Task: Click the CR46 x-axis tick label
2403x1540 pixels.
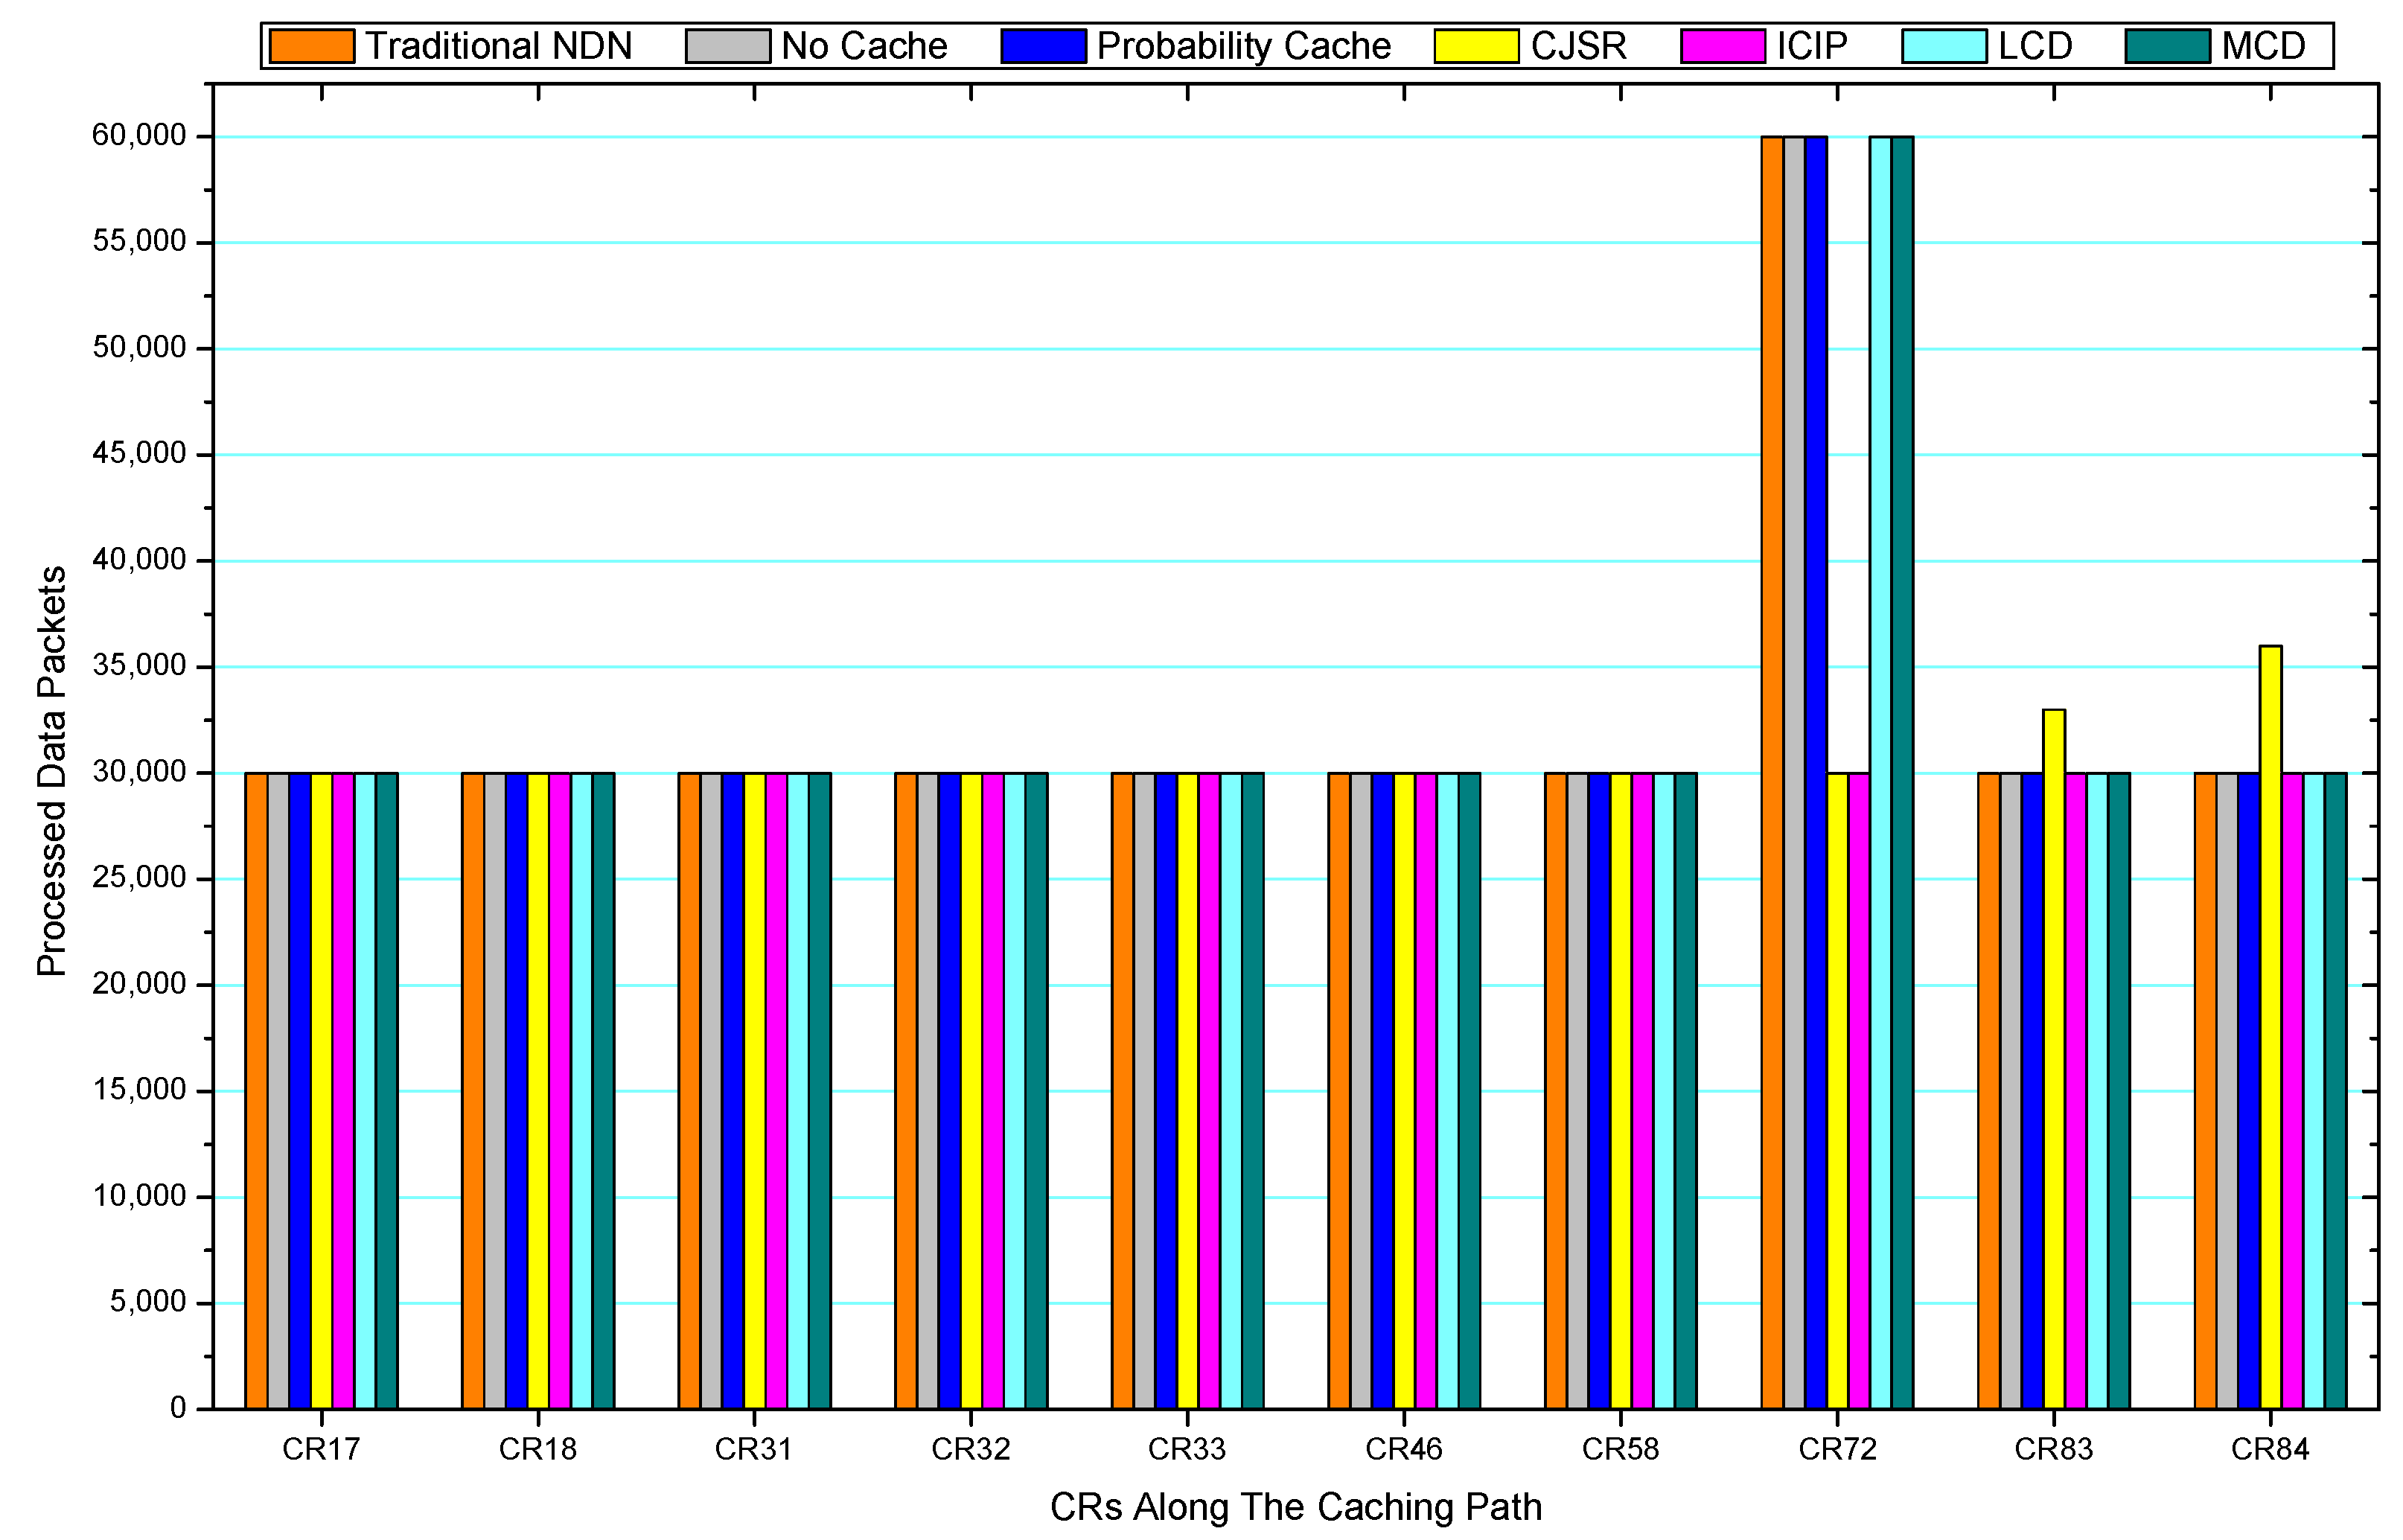Action: (x=1403, y=1449)
